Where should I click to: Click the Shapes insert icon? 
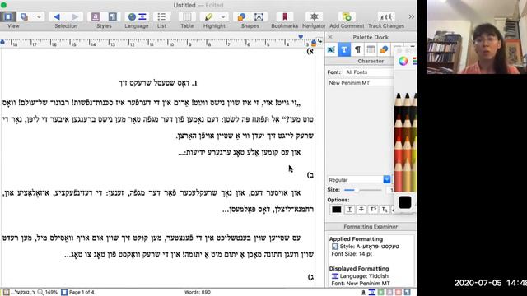point(241,16)
